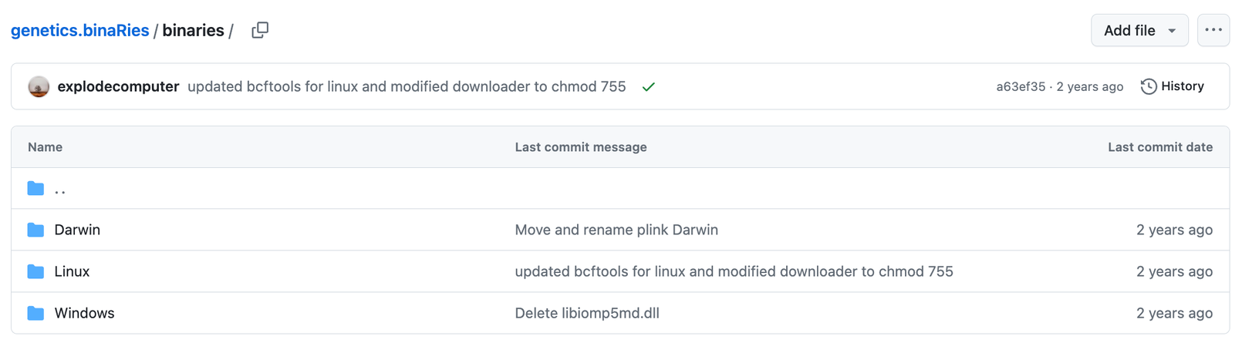Click the Linux folder icon

[x=35, y=271]
